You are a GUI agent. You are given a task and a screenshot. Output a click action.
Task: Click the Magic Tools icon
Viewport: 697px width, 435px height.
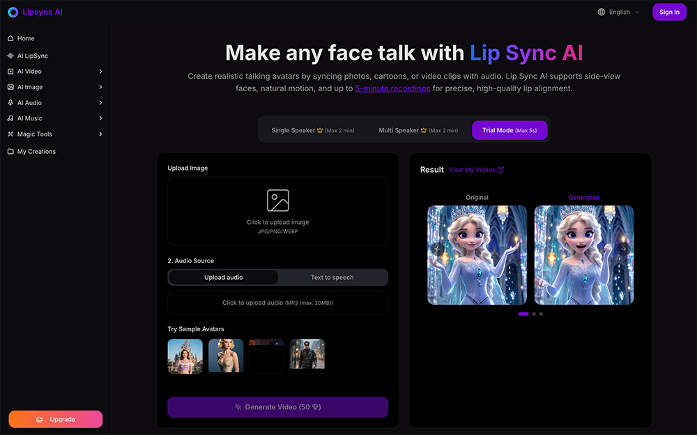point(10,134)
